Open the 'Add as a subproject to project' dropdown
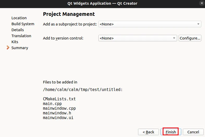This screenshot has width=205, height=137. (x=150, y=24)
